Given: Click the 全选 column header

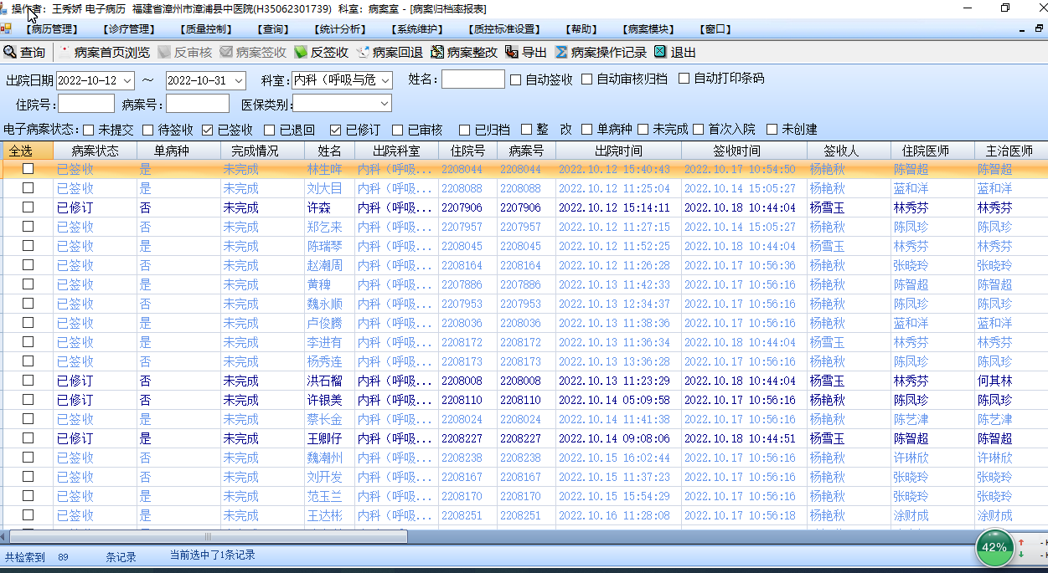Looking at the screenshot, I should [x=27, y=151].
